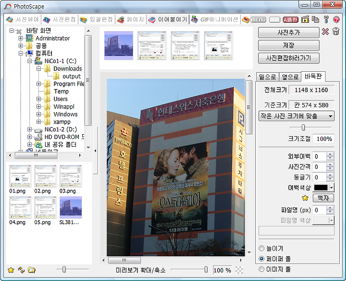Click the orange stack icon before MENU
The height and width of the screenshot is (281, 346).
[246, 20]
